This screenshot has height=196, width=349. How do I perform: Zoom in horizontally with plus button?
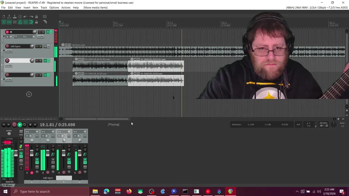point(338,119)
